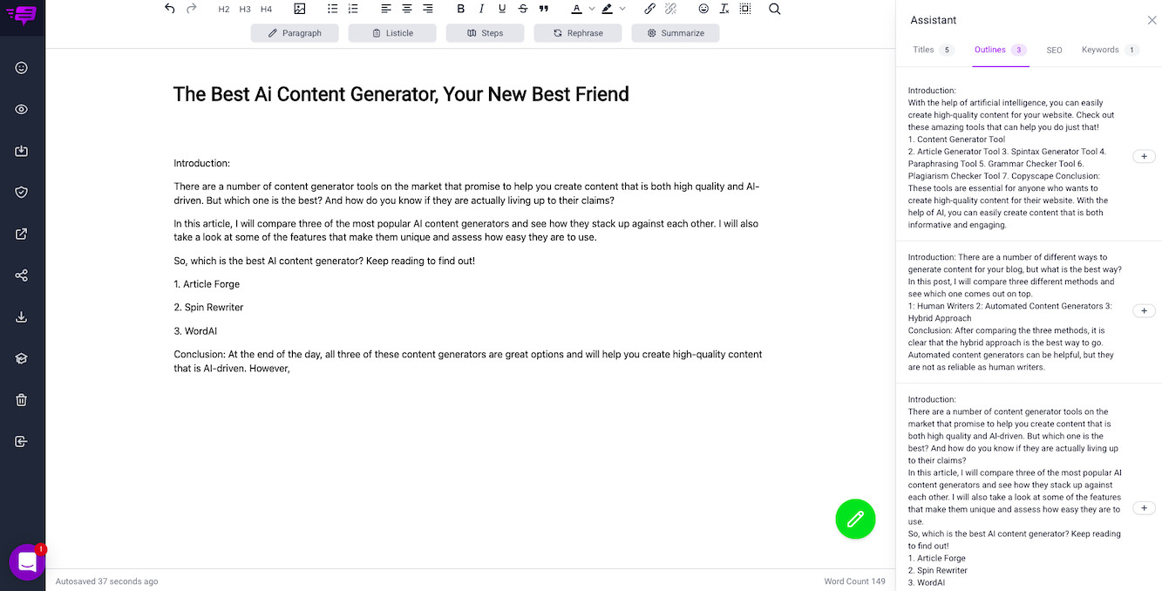Click the Rephrase button
Viewport: 1162px width, 591px height.
pyautogui.click(x=577, y=33)
